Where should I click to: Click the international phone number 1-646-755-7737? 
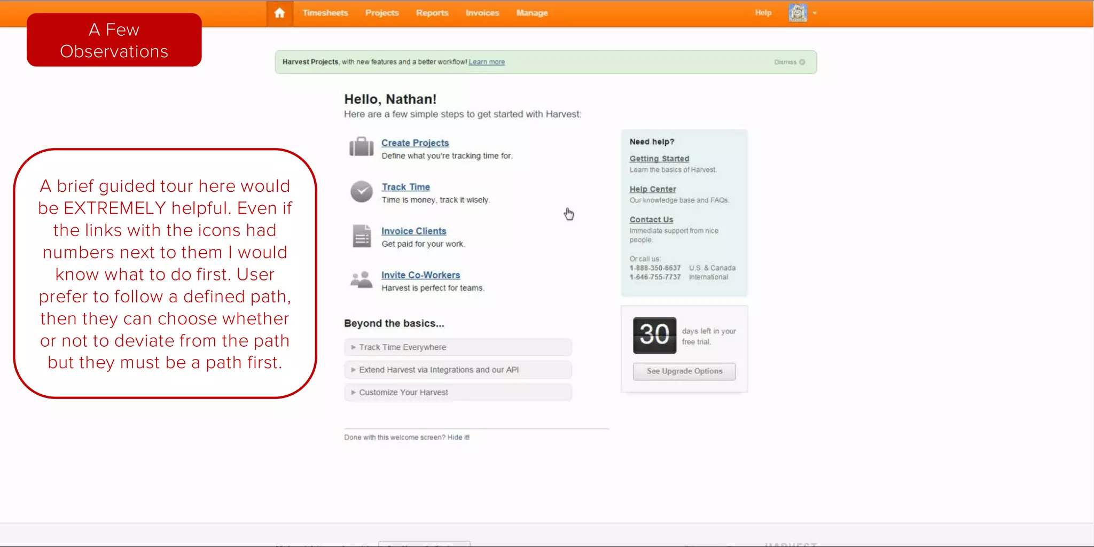(655, 277)
